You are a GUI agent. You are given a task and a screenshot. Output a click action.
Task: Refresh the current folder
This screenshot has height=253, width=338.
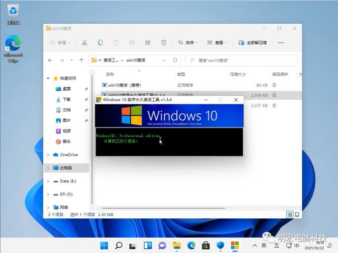(175, 61)
